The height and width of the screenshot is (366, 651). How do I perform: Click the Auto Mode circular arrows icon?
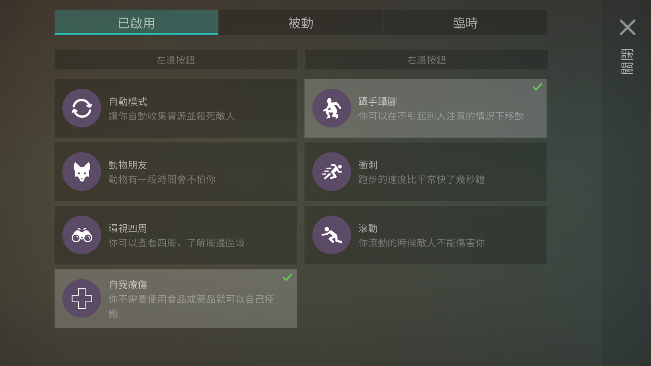tap(82, 108)
